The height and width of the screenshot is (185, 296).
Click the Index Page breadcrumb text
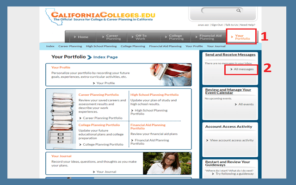[105, 57]
